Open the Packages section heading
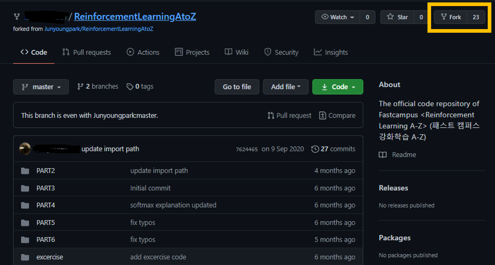 coord(395,238)
